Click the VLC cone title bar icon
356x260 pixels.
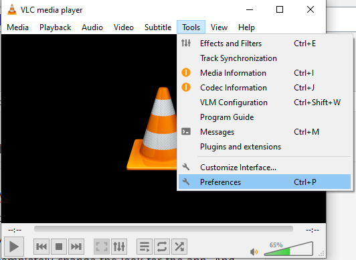12,9
